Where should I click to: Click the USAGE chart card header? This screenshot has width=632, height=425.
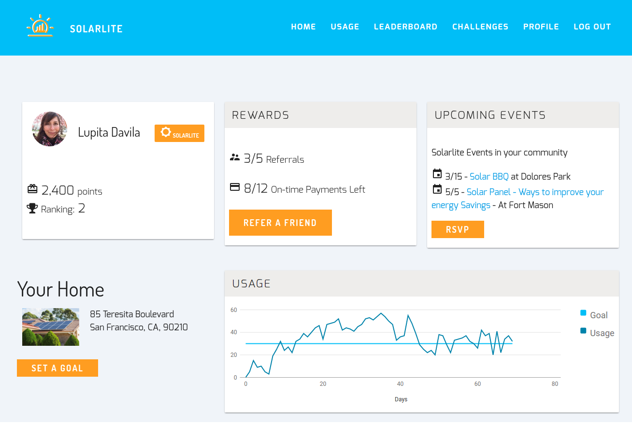click(x=422, y=283)
